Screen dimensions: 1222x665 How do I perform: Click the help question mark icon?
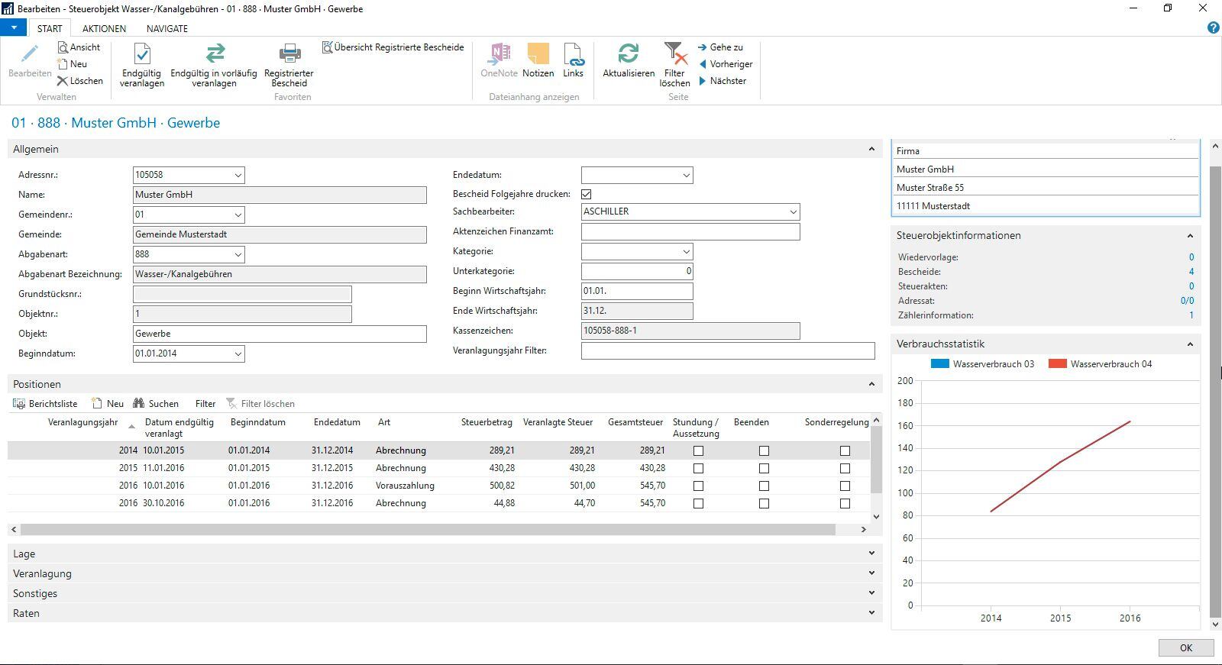pos(1213,27)
